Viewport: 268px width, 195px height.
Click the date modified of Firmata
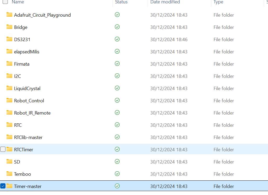169,64
